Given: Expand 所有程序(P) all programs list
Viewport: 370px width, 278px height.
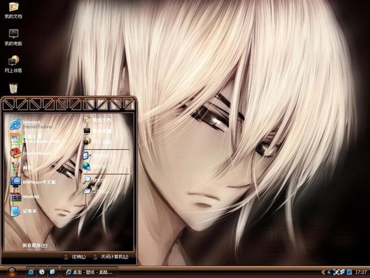Looking at the screenshot, I should pyautogui.click(x=35, y=246).
